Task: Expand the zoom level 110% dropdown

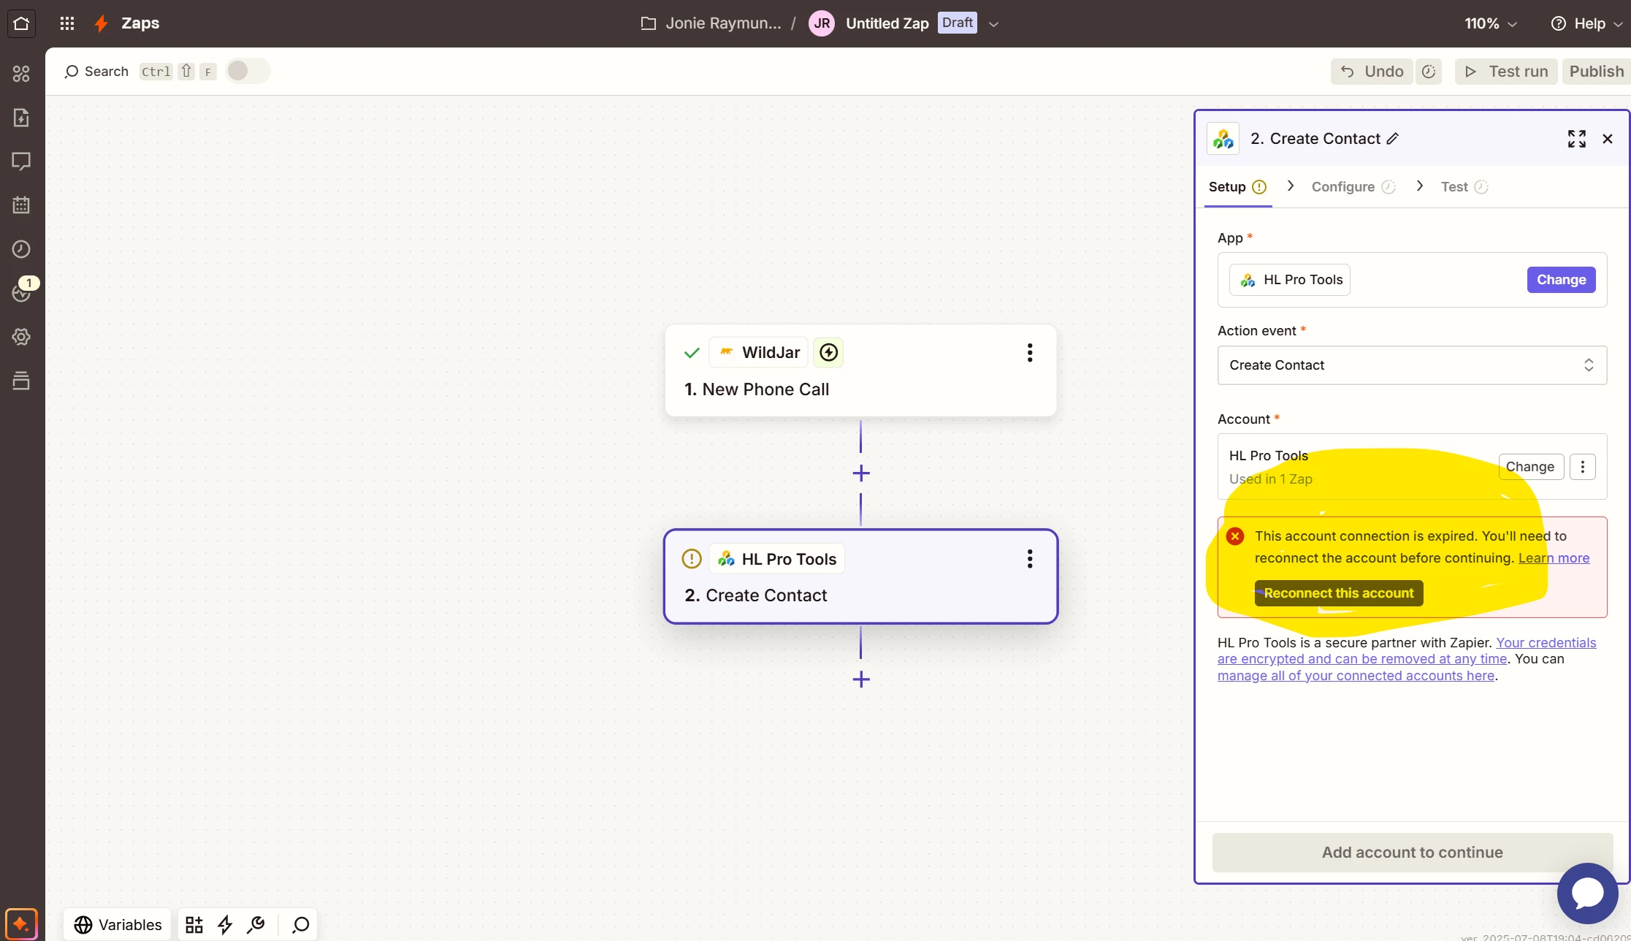Action: [x=1491, y=23]
